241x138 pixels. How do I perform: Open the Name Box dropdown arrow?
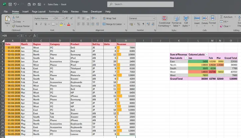(x=18, y=36)
